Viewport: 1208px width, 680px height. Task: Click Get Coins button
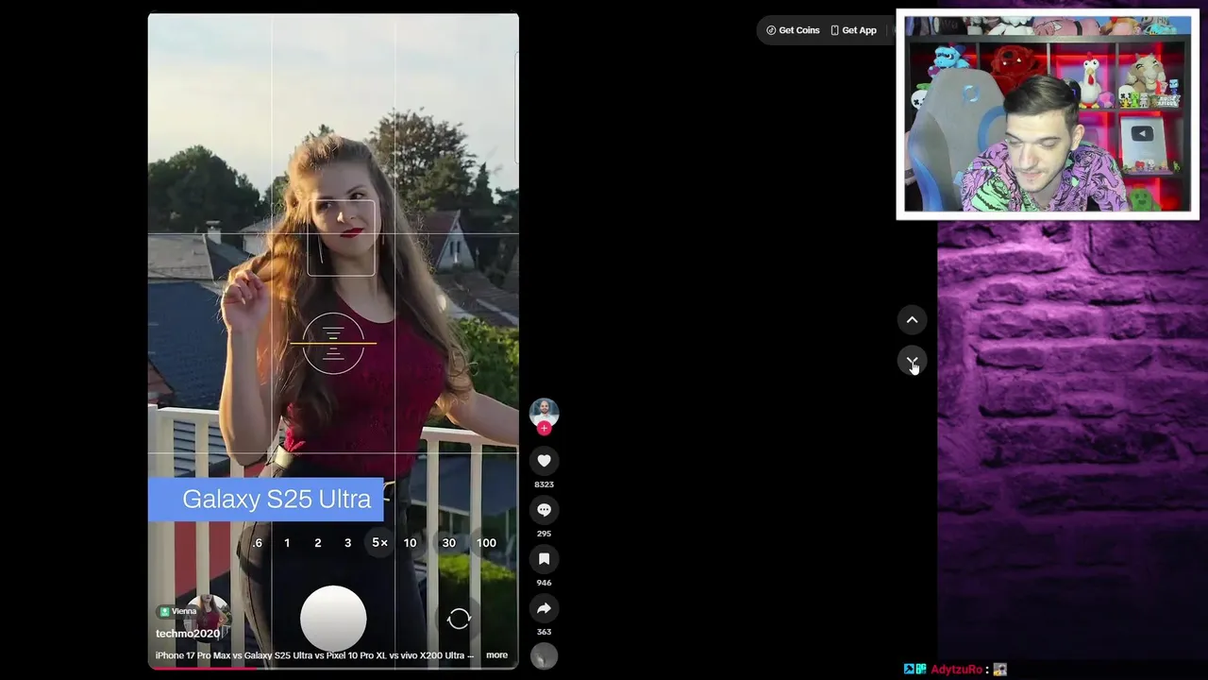[x=793, y=30]
